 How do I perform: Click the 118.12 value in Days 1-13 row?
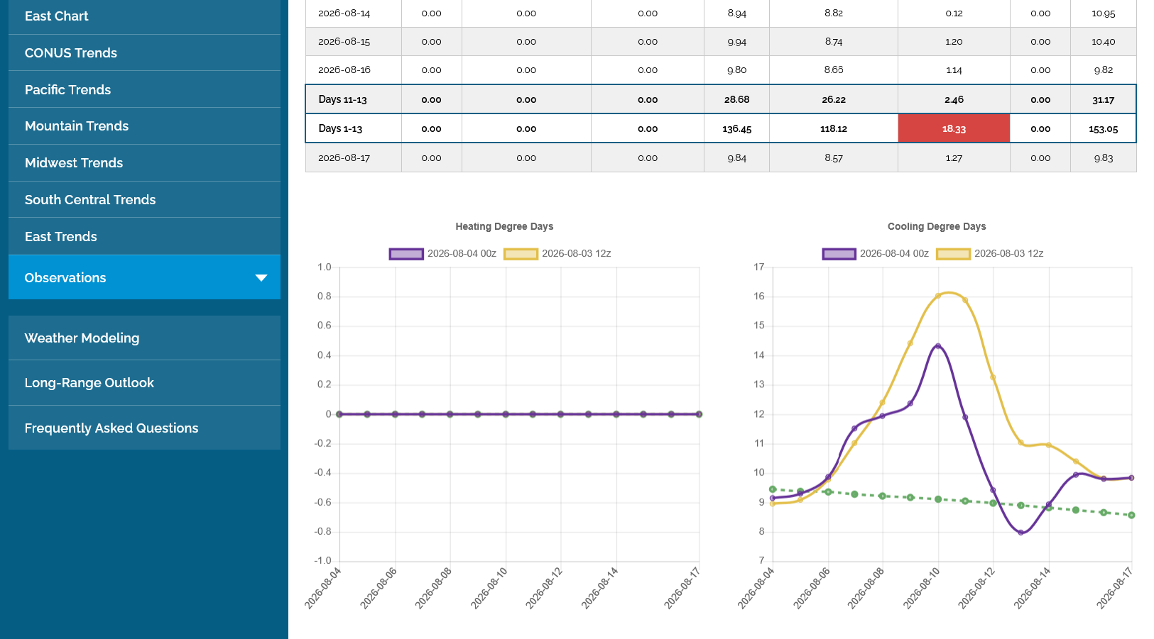(x=834, y=129)
